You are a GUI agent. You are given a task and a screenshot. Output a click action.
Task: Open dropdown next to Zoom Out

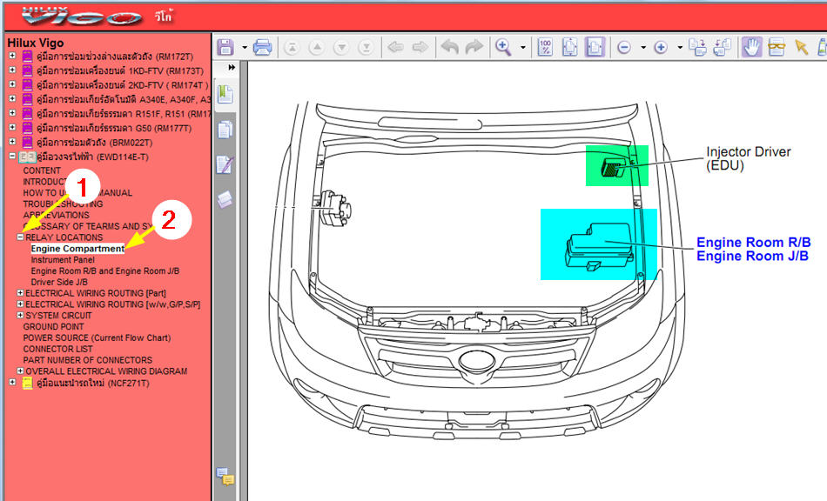pyautogui.click(x=643, y=48)
